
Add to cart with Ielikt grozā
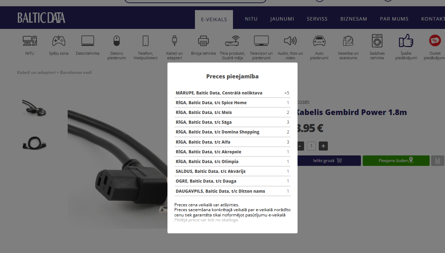(328, 161)
